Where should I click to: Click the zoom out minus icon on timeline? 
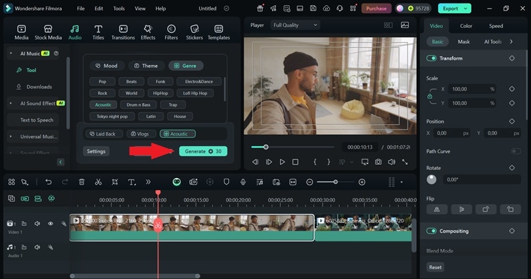[x=309, y=182]
